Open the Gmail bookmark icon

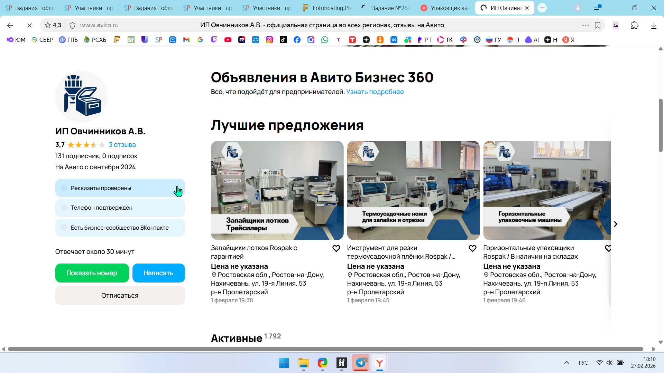[186, 40]
